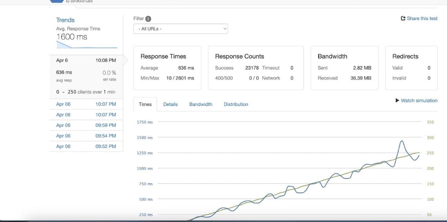Click the share icon beside Share this test

pos(403,18)
